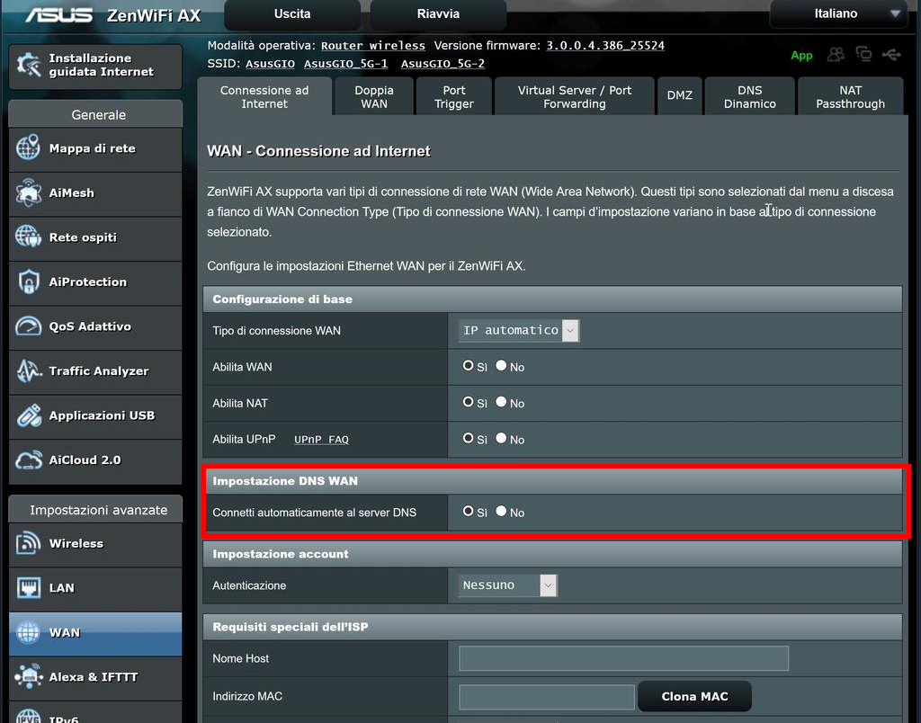The image size is (921, 723).
Task: Open AiCloud 2.0 cloud icon
Action: pyautogui.click(x=28, y=460)
